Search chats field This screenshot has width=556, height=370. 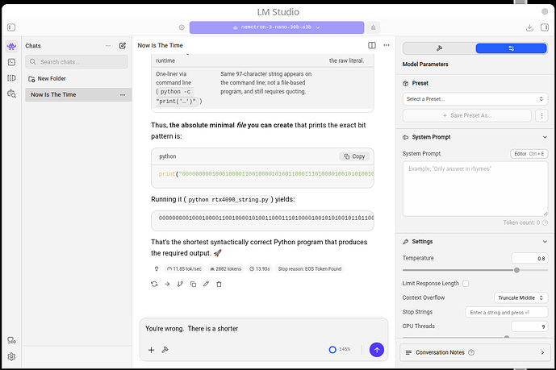pos(77,61)
